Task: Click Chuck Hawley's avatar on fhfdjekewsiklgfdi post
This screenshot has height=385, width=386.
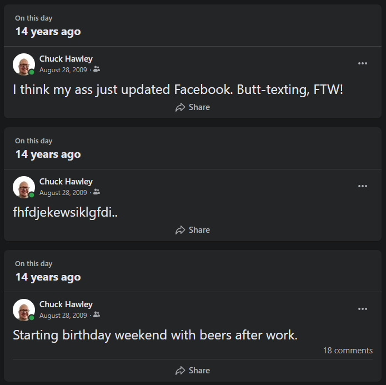Action: tap(24, 187)
